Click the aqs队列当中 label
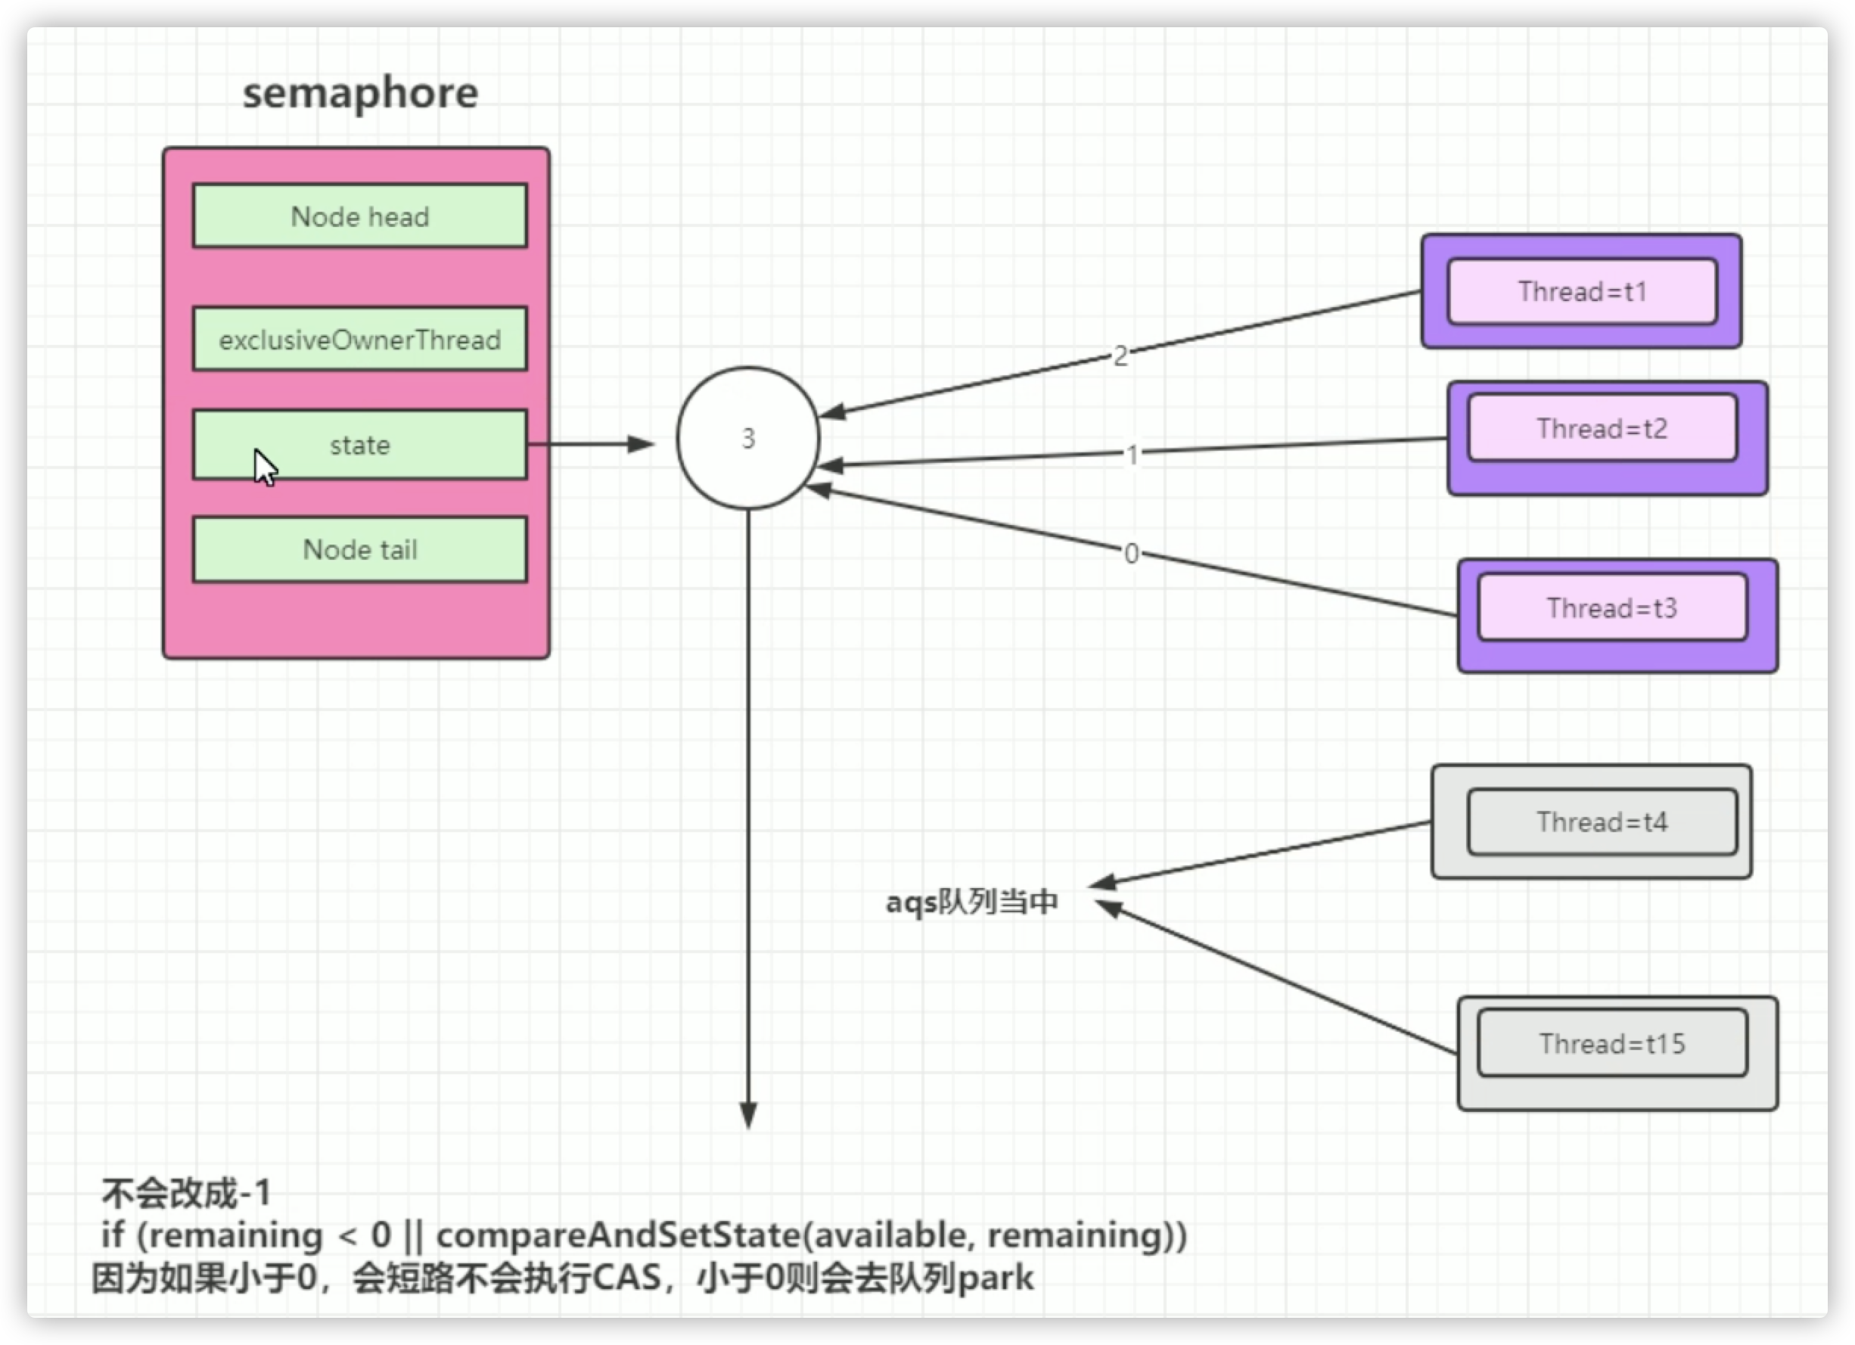This screenshot has height=1345, width=1855. [971, 902]
